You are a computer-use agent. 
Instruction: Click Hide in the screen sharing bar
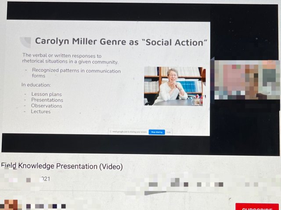pyautogui.click(x=169, y=132)
